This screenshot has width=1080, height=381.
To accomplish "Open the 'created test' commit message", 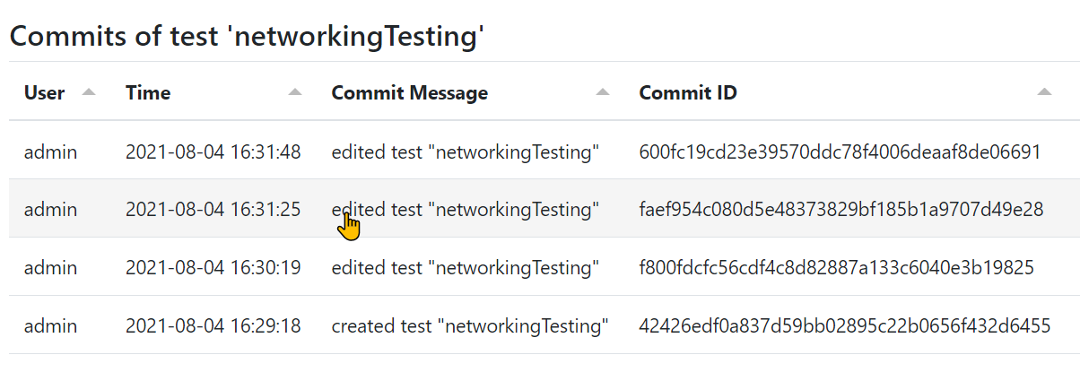I will 470,325.
